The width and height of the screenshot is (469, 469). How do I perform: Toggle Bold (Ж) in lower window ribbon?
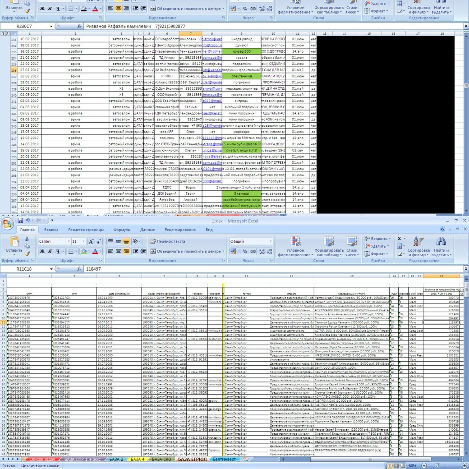pos(42,251)
